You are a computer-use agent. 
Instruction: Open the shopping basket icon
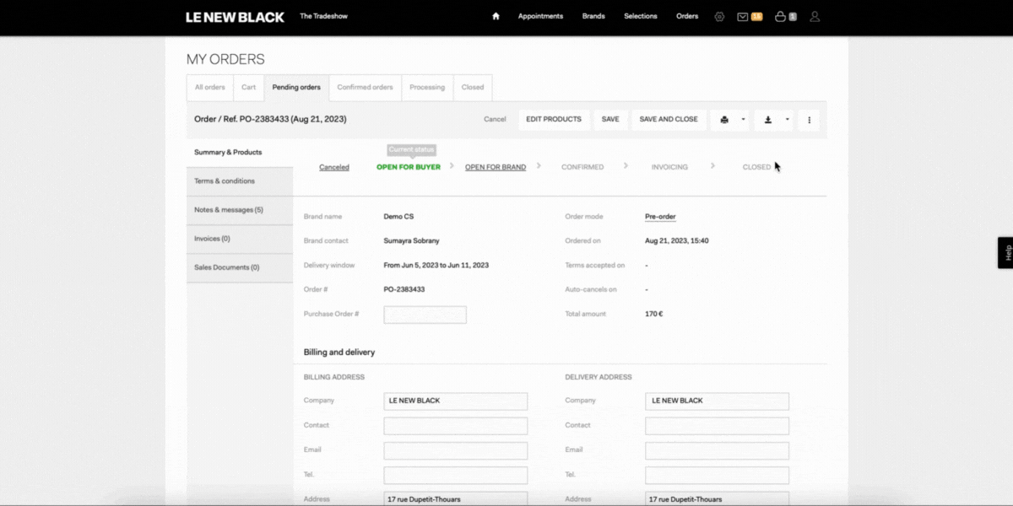pos(780,16)
